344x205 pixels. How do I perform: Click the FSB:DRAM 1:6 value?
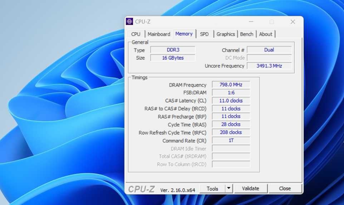231,93
